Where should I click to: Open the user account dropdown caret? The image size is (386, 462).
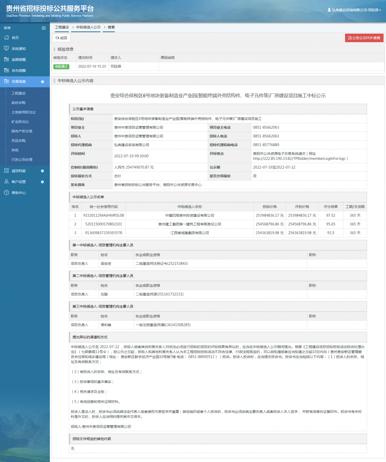coord(380,10)
